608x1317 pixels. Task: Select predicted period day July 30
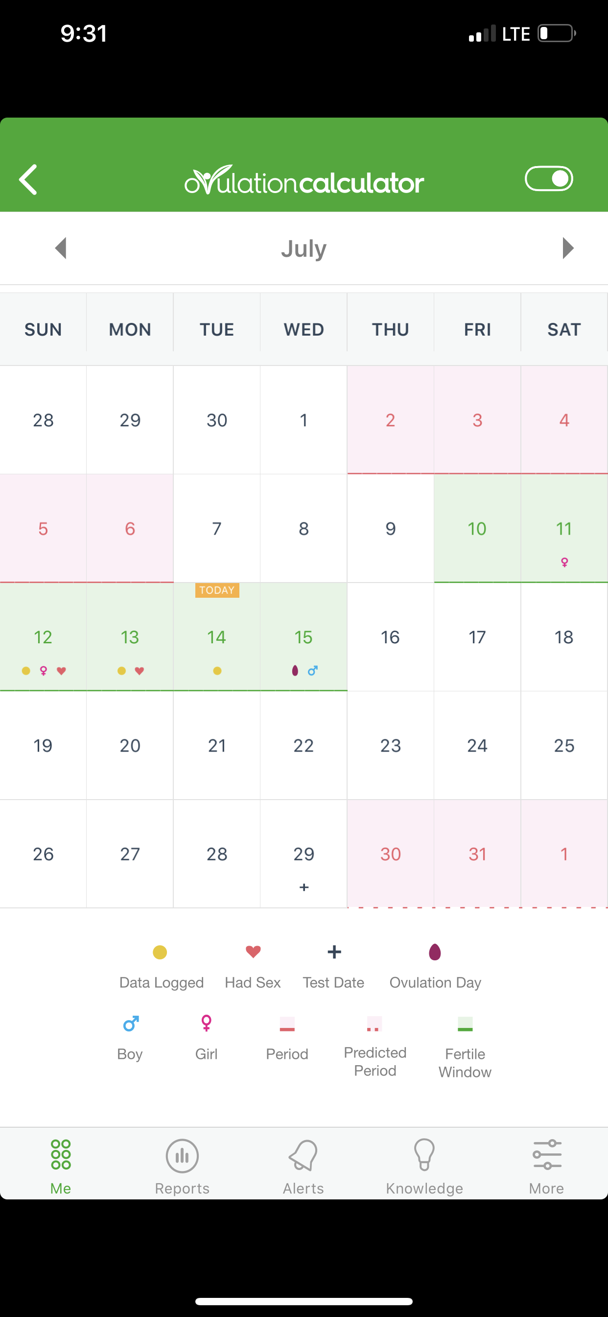coord(390,854)
